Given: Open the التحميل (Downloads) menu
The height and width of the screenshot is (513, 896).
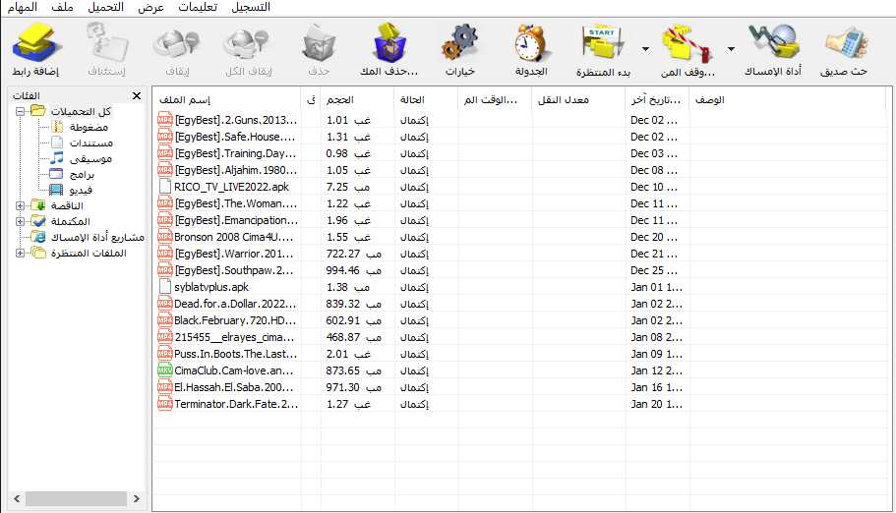Looking at the screenshot, I should 105,8.
